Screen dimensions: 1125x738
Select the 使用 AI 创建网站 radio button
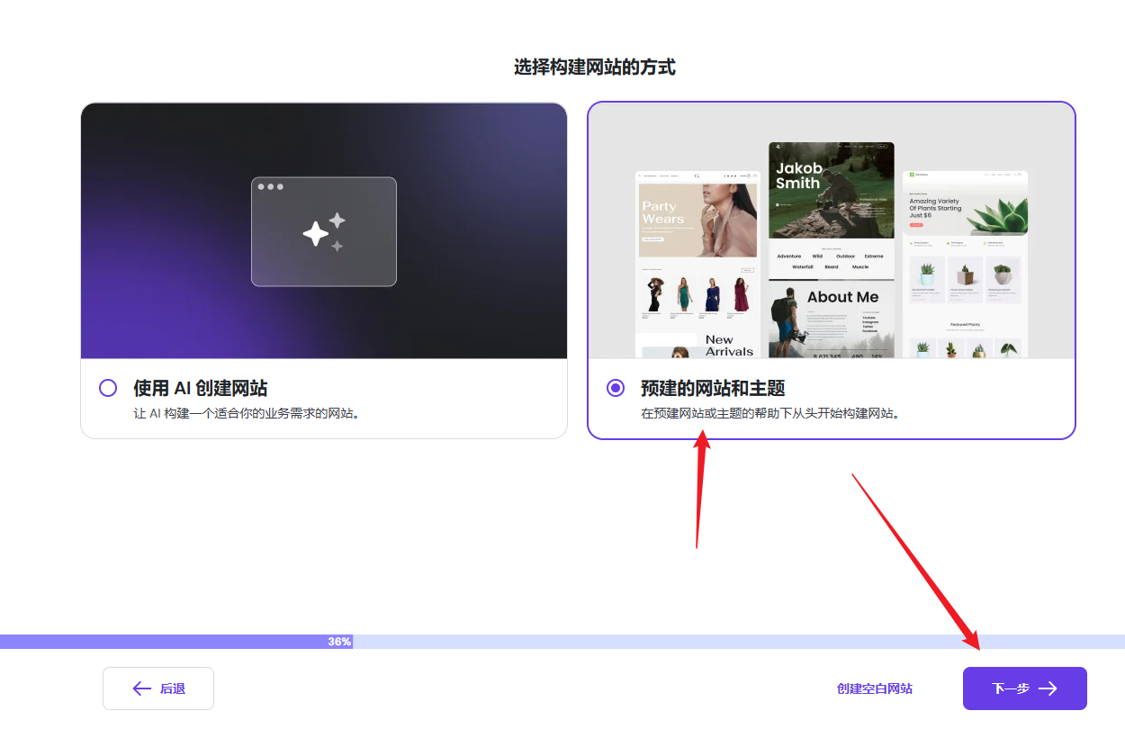pos(108,388)
